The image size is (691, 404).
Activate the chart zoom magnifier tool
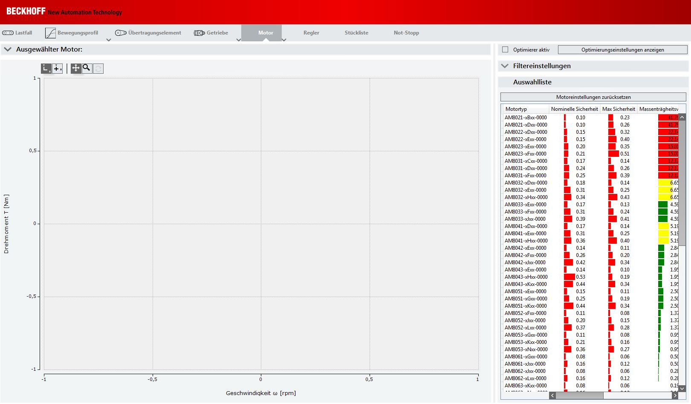(x=87, y=68)
